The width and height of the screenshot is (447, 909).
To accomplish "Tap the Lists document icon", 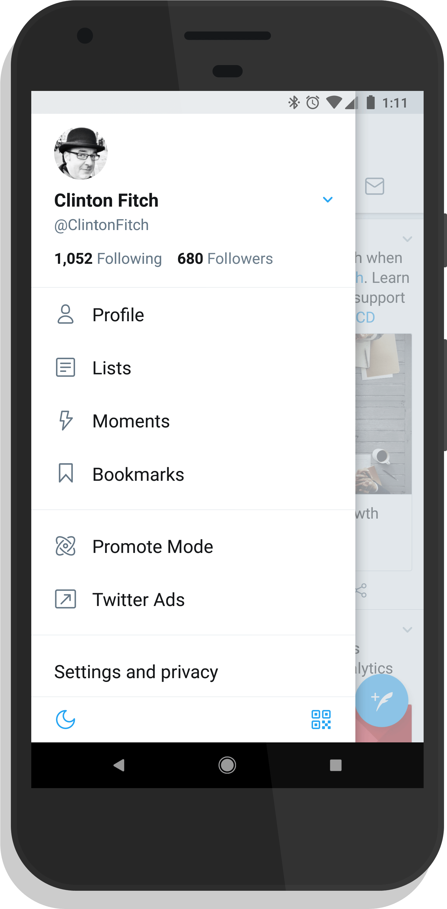I will [66, 367].
